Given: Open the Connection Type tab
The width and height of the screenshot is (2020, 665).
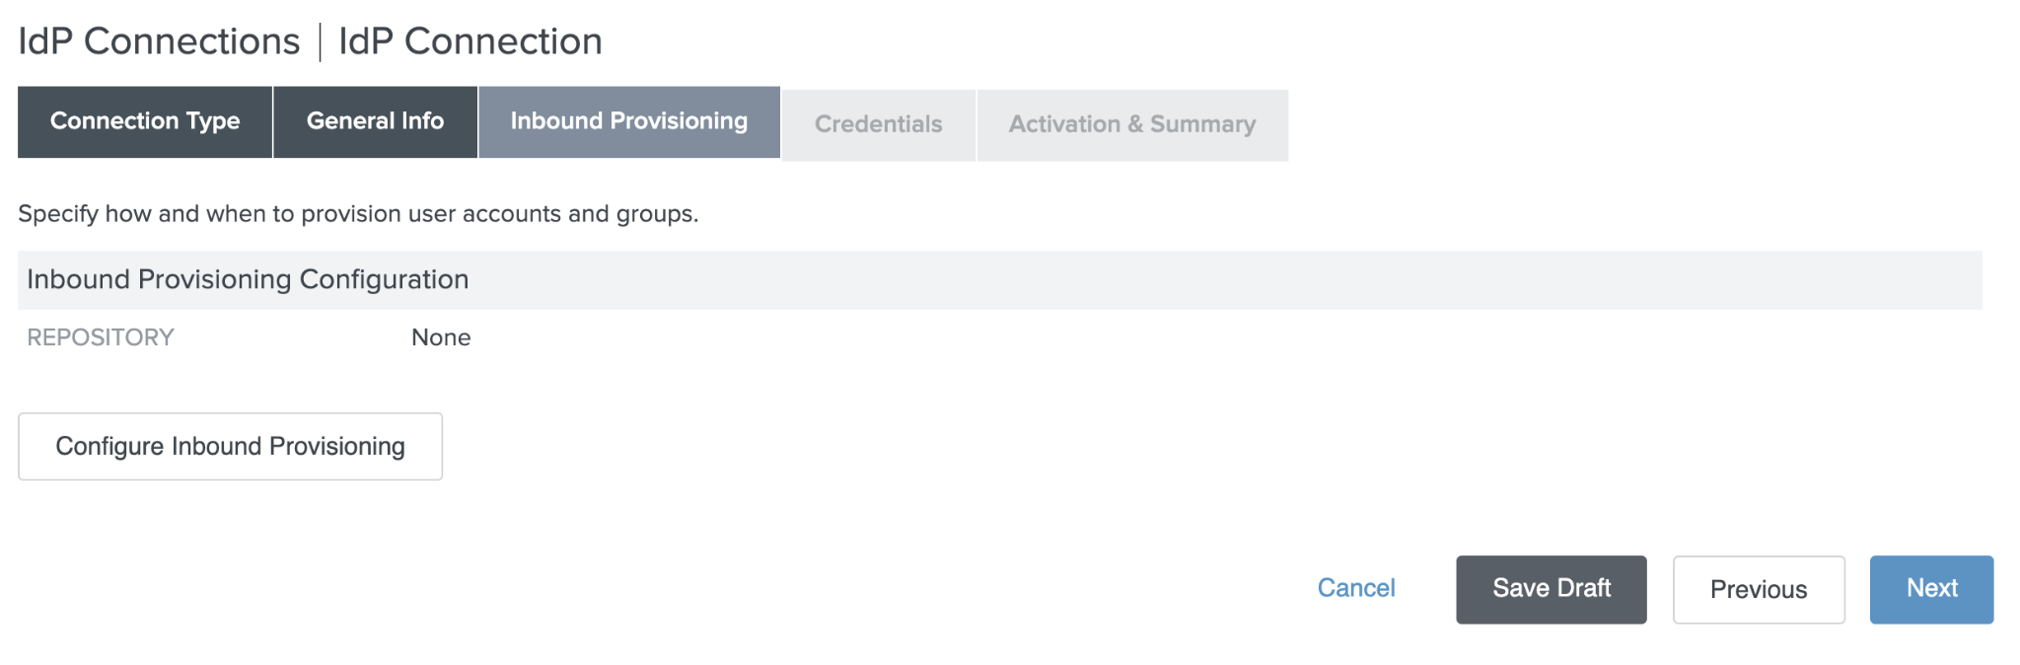Looking at the screenshot, I should [x=145, y=121].
